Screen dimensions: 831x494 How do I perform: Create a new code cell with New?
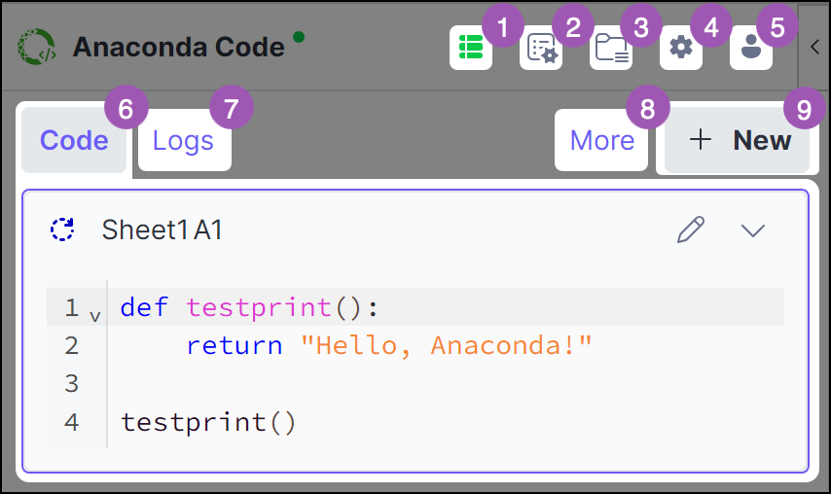[738, 140]
